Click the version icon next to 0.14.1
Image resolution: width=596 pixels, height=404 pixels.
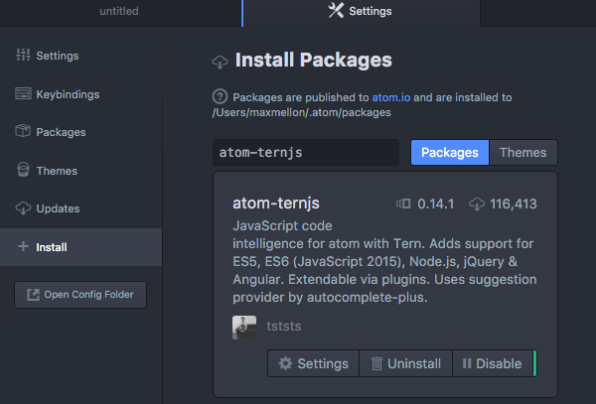(403, 203)
